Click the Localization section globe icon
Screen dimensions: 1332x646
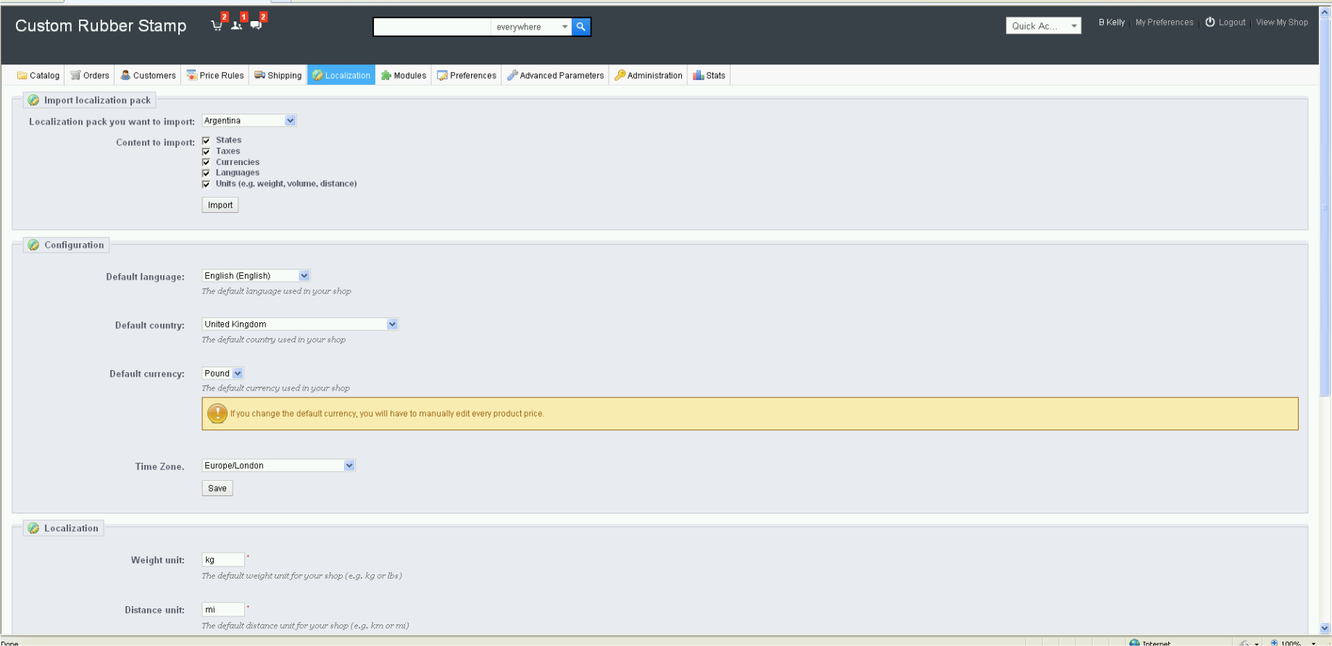click(x=33, y=529)
